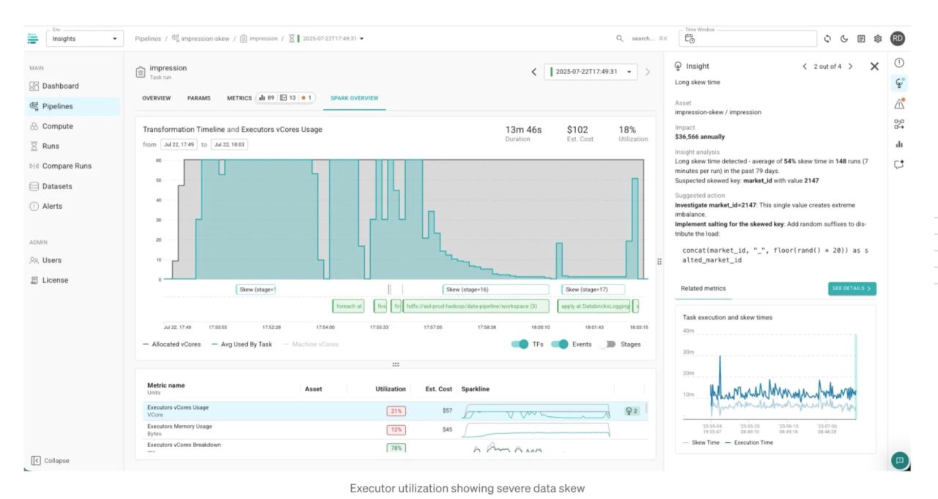This screenshot has height=499, width=938.
Task: Open Compare Runs in the sidebar
Action: click(67, 166)
